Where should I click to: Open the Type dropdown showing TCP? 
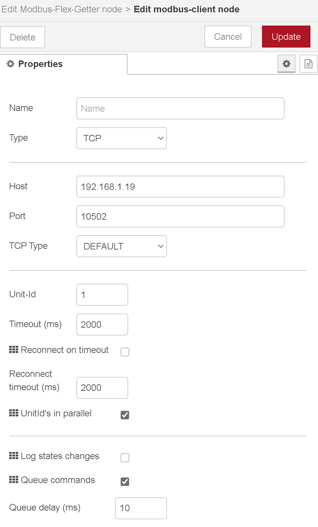122,138
